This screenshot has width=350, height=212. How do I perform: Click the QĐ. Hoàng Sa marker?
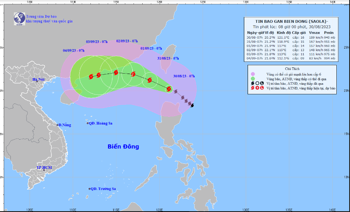click(88, 123)
